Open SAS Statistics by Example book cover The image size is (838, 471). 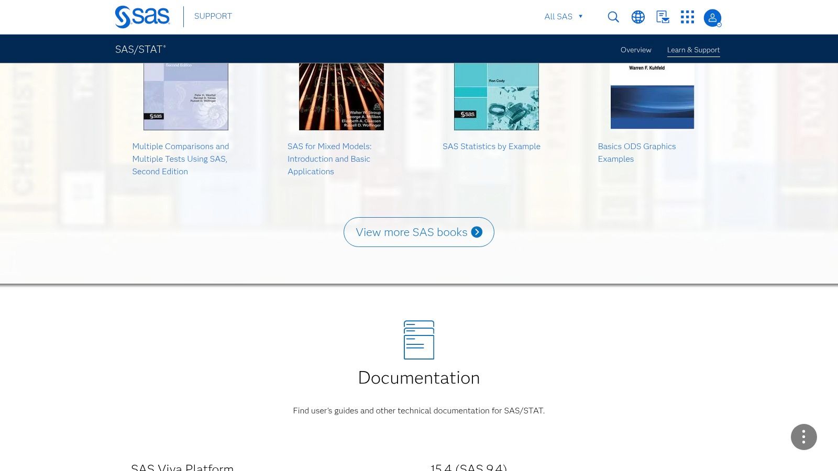click(x=497, y=96)
